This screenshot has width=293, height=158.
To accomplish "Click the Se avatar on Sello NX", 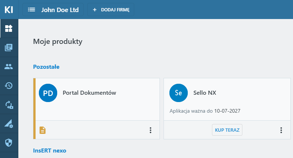I will (x=179, y=93).
